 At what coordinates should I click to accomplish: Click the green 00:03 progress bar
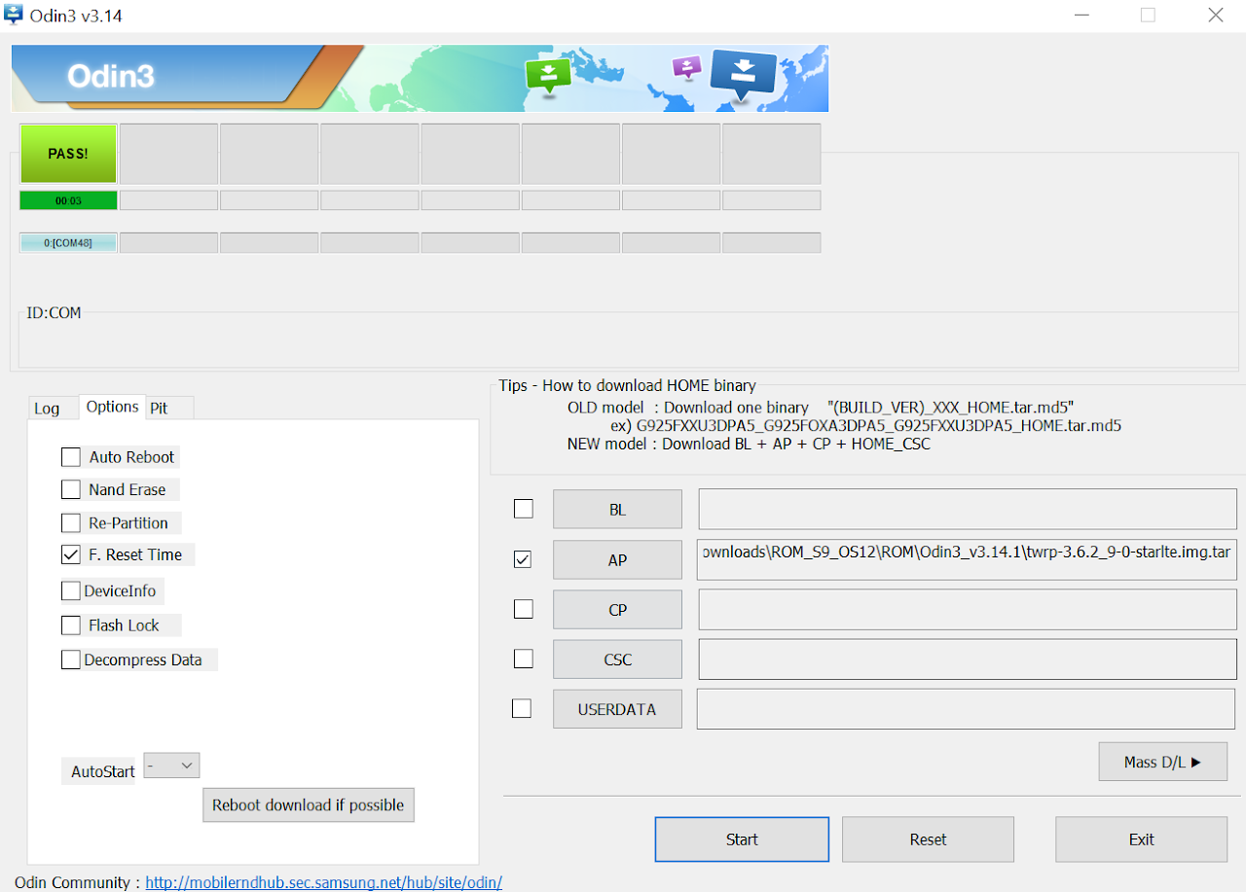[x=68, y=200]
